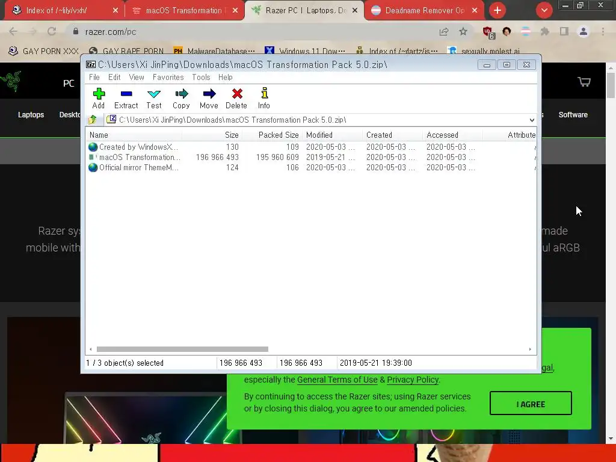Click the left arrow of horizontal scrollbar
The image size is (616, 462).
(x=91, y=350)
